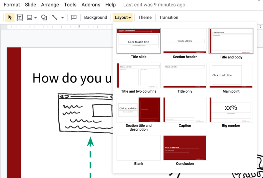Click the text box tool icon
Screen dimensions: 263x178
[x=20, y=18]
